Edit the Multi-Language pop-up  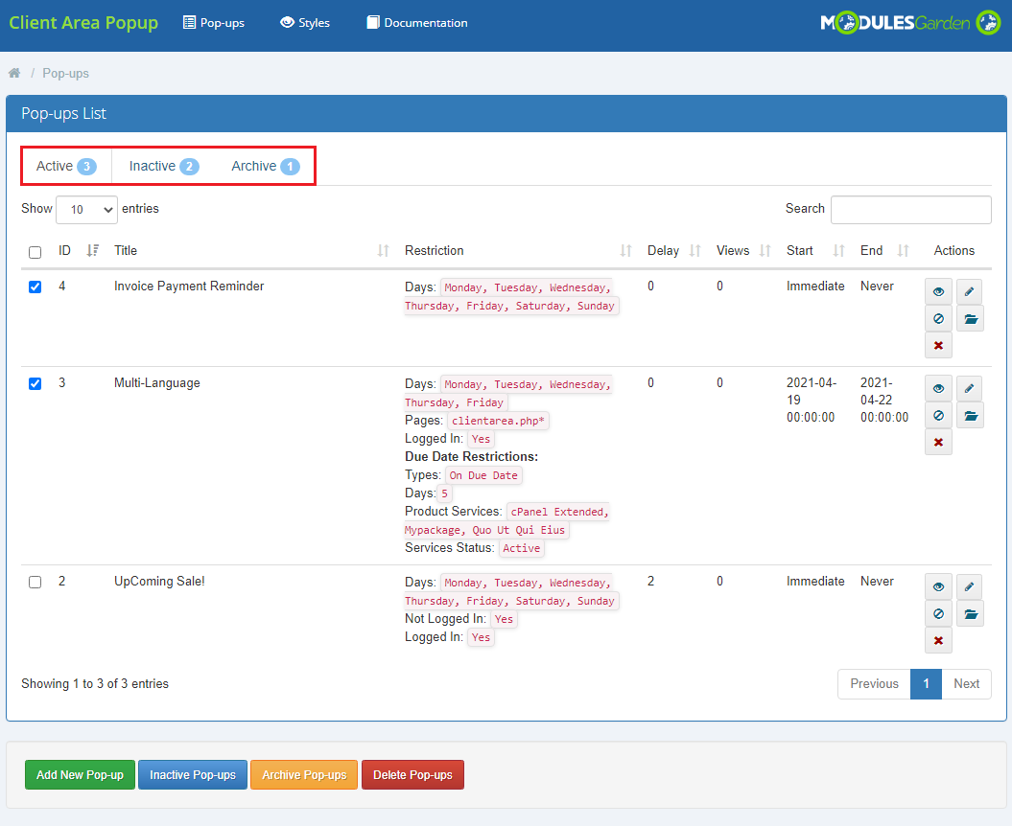(x=970, y=389)
